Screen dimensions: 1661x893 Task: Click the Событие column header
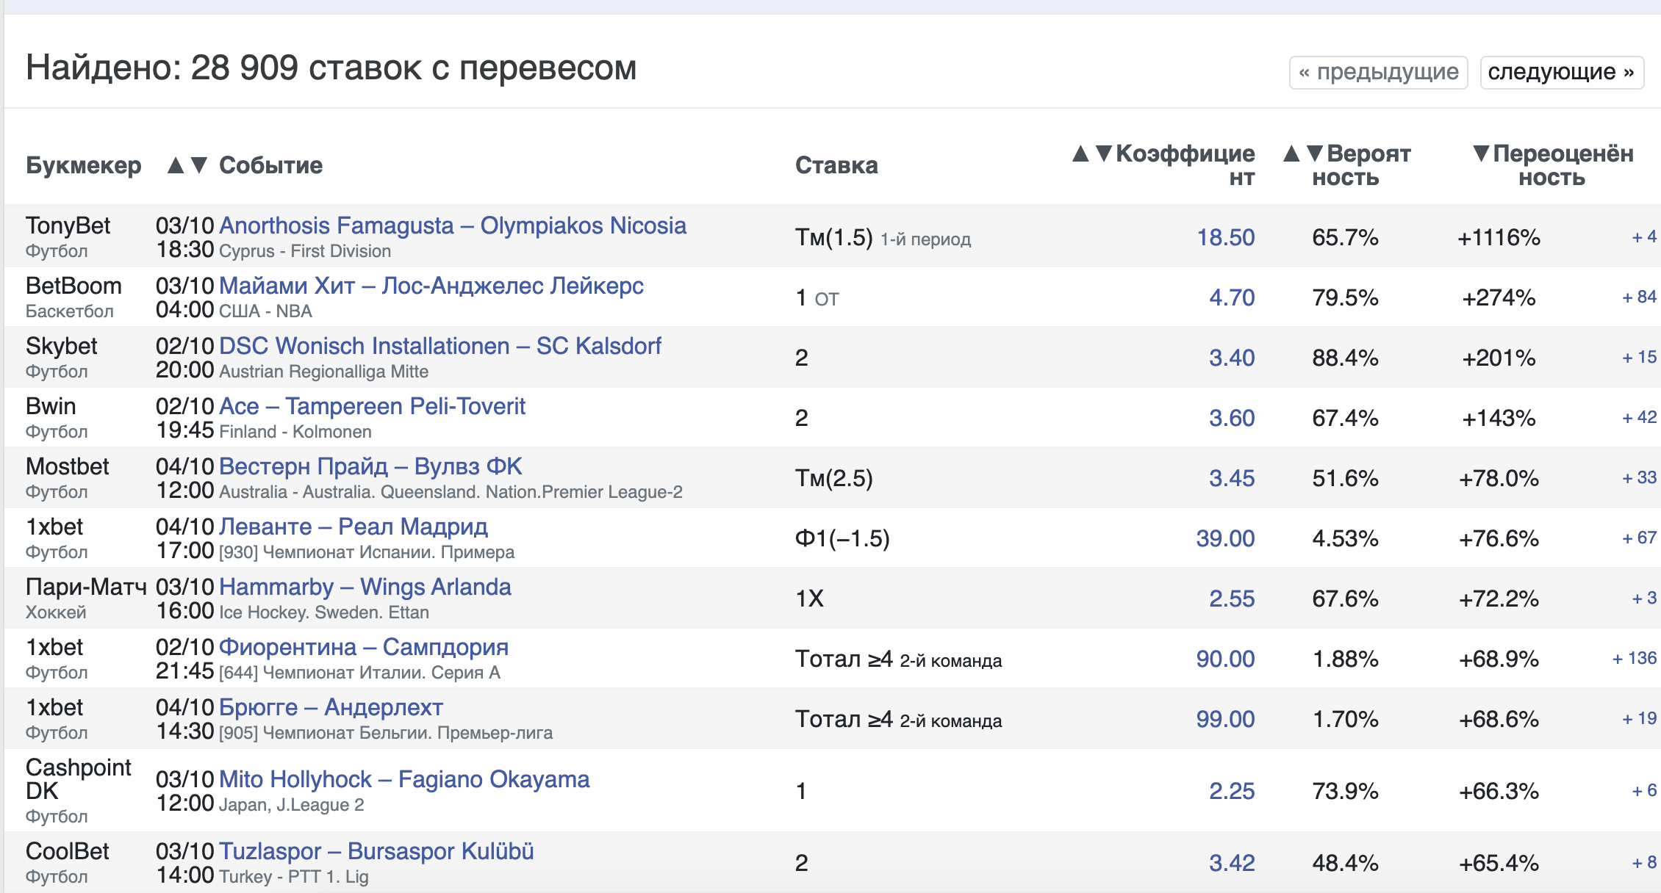pos(270,165)
